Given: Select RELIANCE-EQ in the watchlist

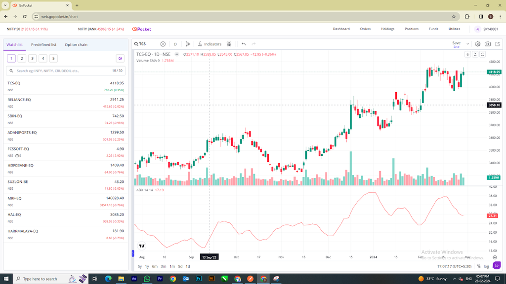Looking at the screenshot, I should click(x=66, y=103).
